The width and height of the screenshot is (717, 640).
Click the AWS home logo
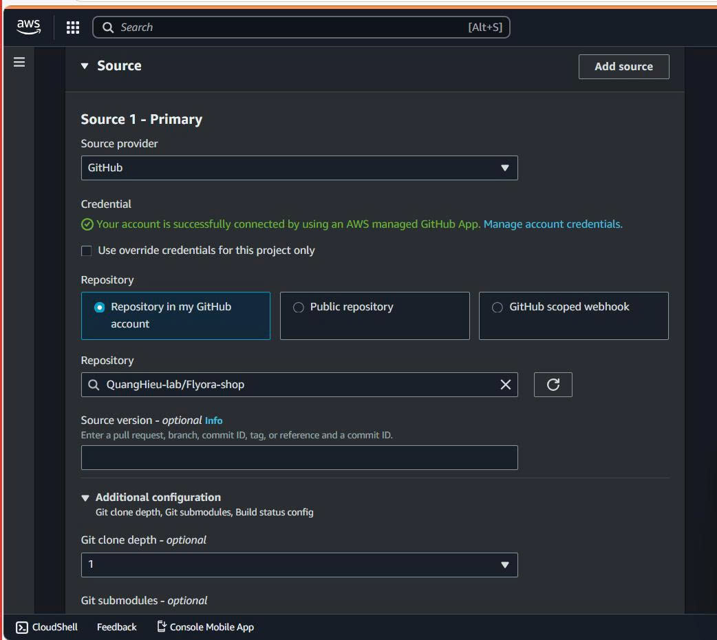coord(28,27)
